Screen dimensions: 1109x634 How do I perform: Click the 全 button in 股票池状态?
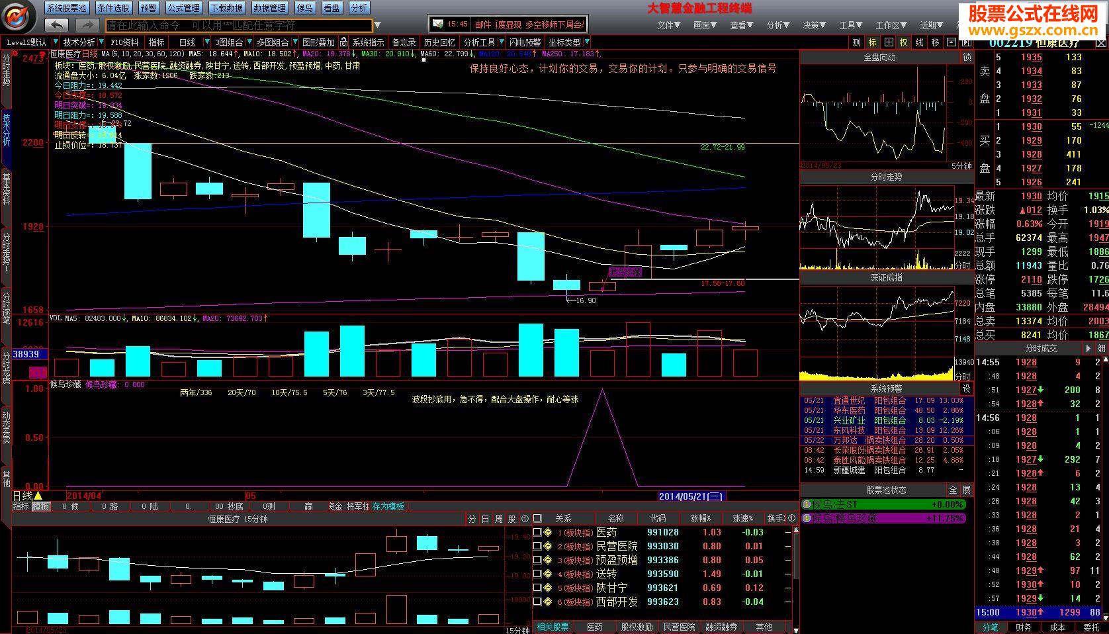[x=954, y=490]
